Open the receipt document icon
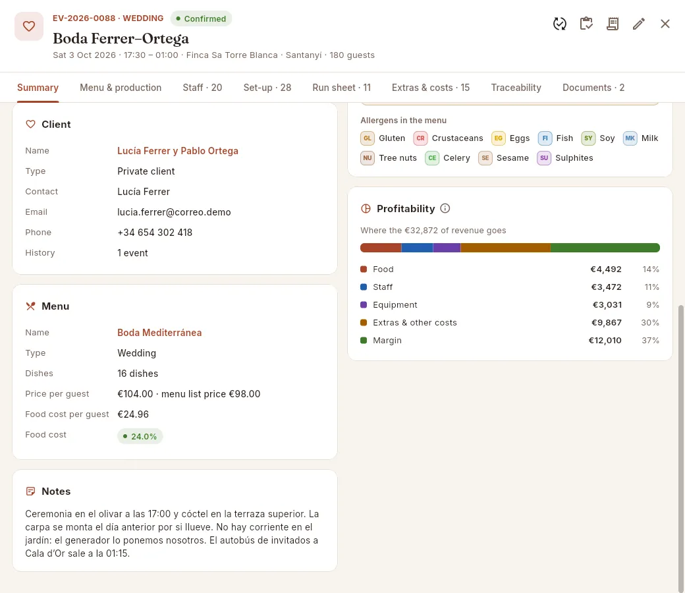The width and height of the screenshot is (685, 593). coord(613,24)
